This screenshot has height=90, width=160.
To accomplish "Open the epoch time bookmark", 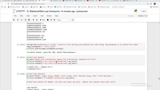I will tap(92, 7).
